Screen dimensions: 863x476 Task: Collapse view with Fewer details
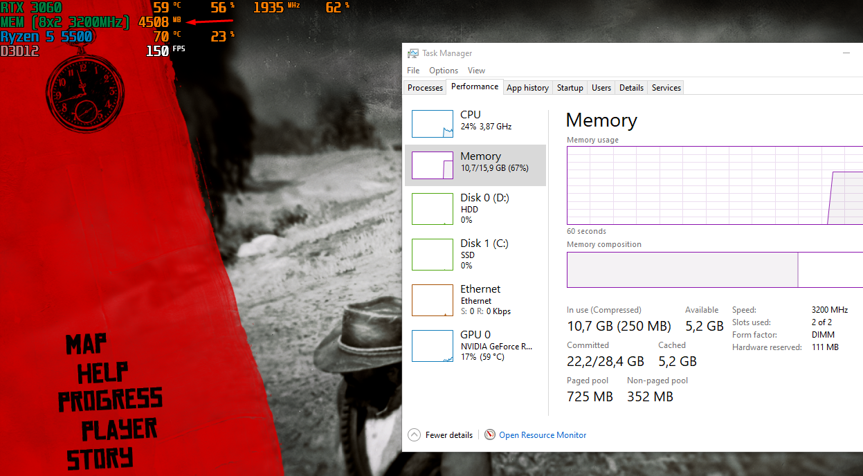pyautogui.click(x=449, y=435)
